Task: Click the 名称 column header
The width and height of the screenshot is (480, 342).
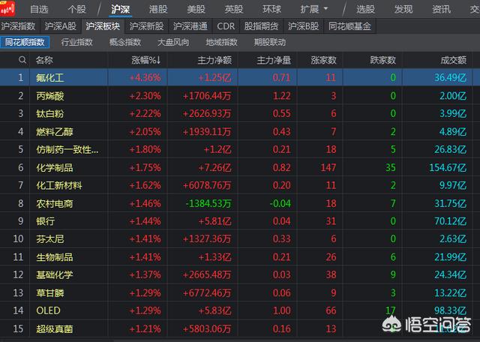Action: point(44,60)
